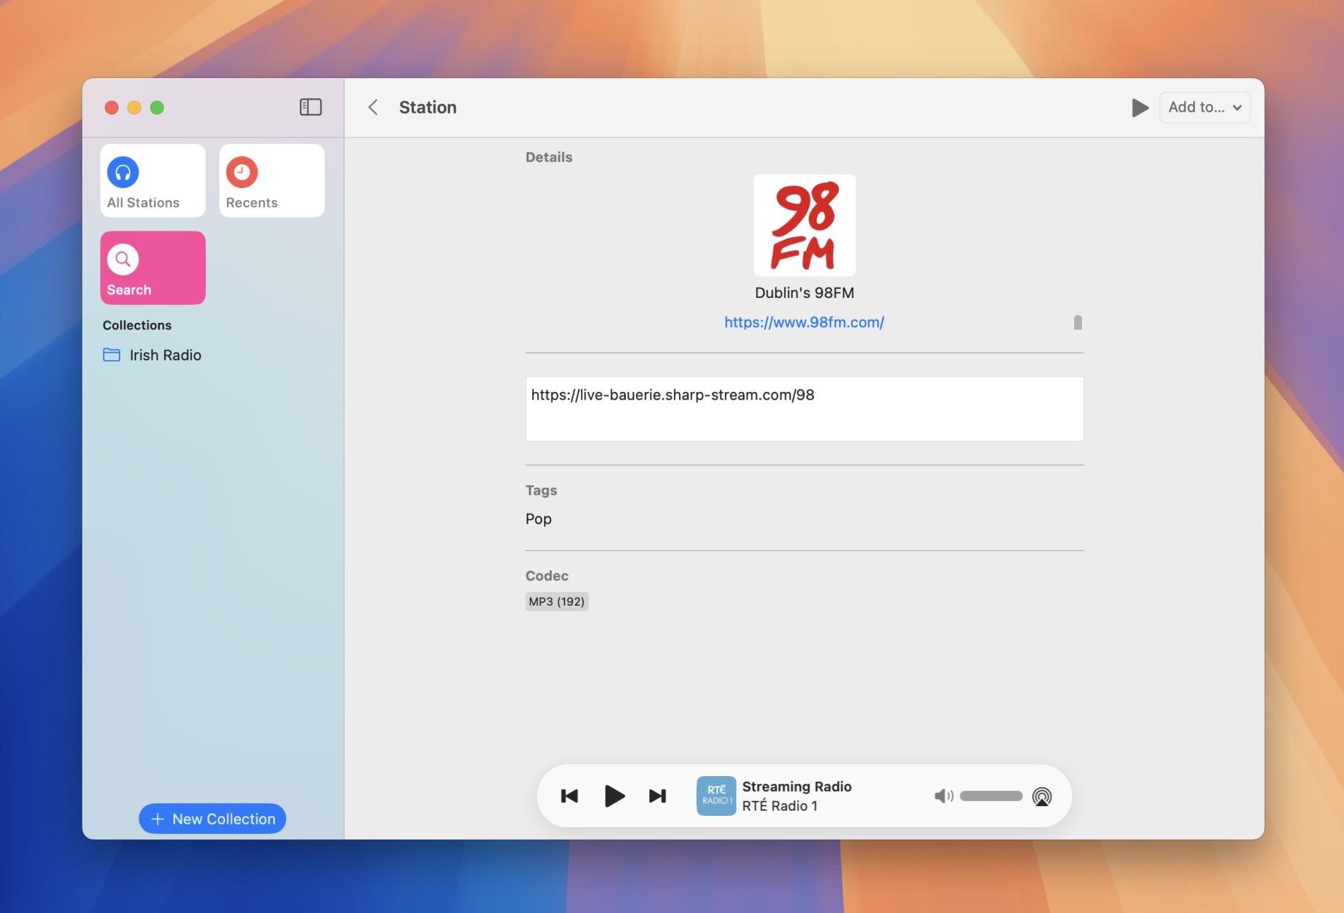Image resolution: width=1344 pixels, height=913 pixels.
Task: Click the stream URL text field
Action: click(x=804, y=409)
